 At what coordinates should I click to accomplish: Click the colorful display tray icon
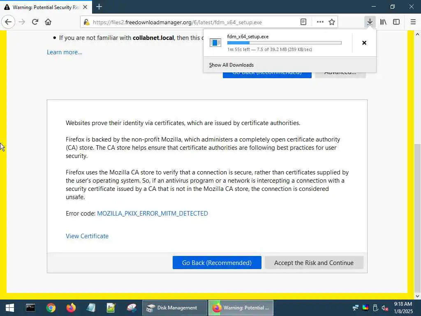(x=365, y=308)
